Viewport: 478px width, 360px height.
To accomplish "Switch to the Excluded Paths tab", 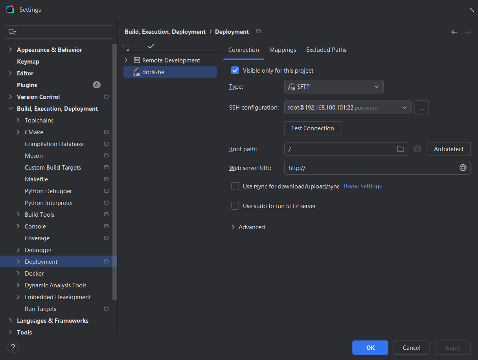I will tap(326, 50).
